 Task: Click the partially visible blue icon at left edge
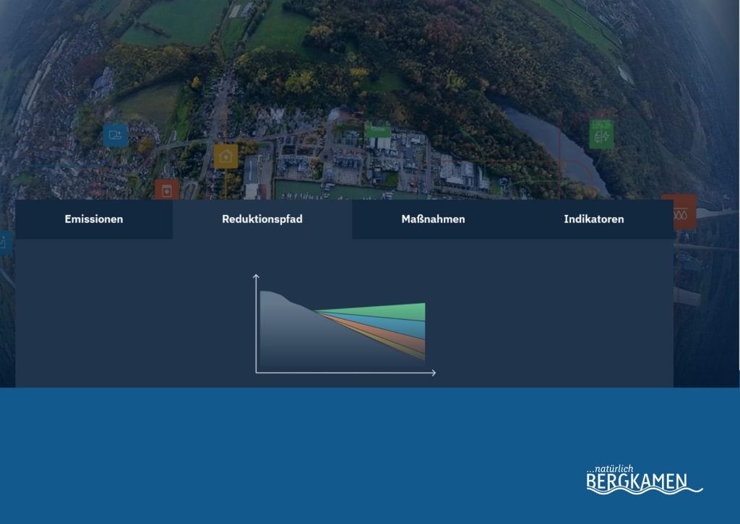coord(4,243)
